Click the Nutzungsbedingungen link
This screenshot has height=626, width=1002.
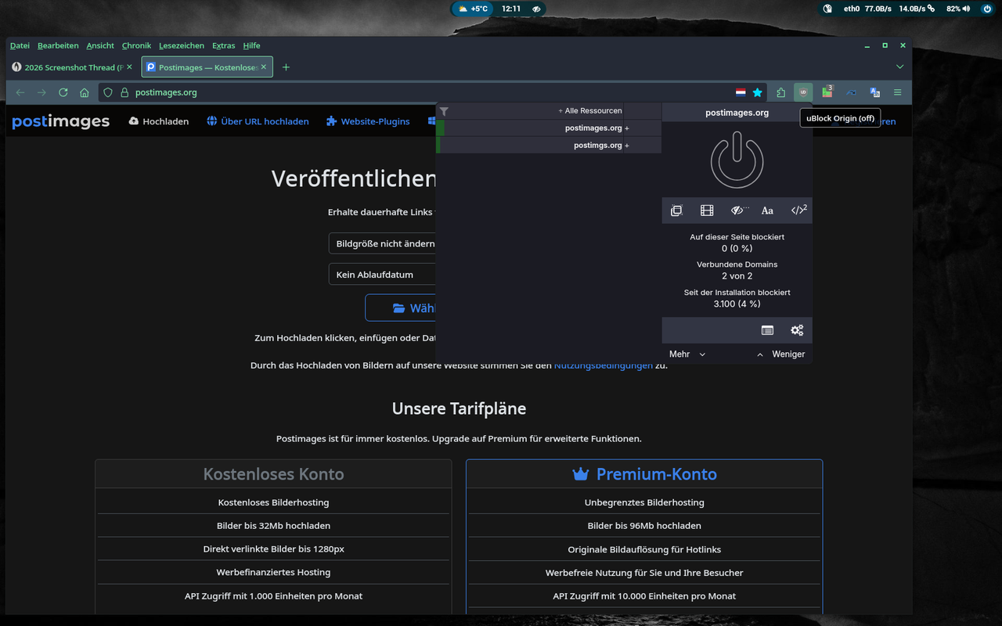click(x=603, y=365)
